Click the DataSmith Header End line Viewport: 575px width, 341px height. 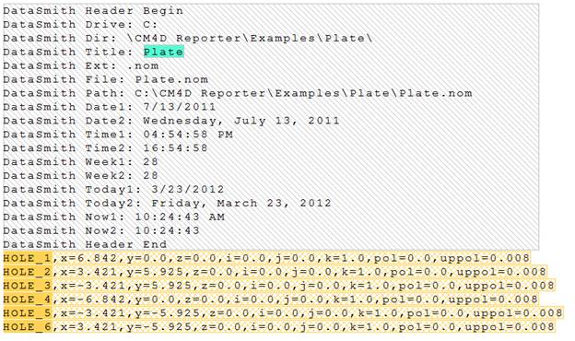(x=85, y=244)
